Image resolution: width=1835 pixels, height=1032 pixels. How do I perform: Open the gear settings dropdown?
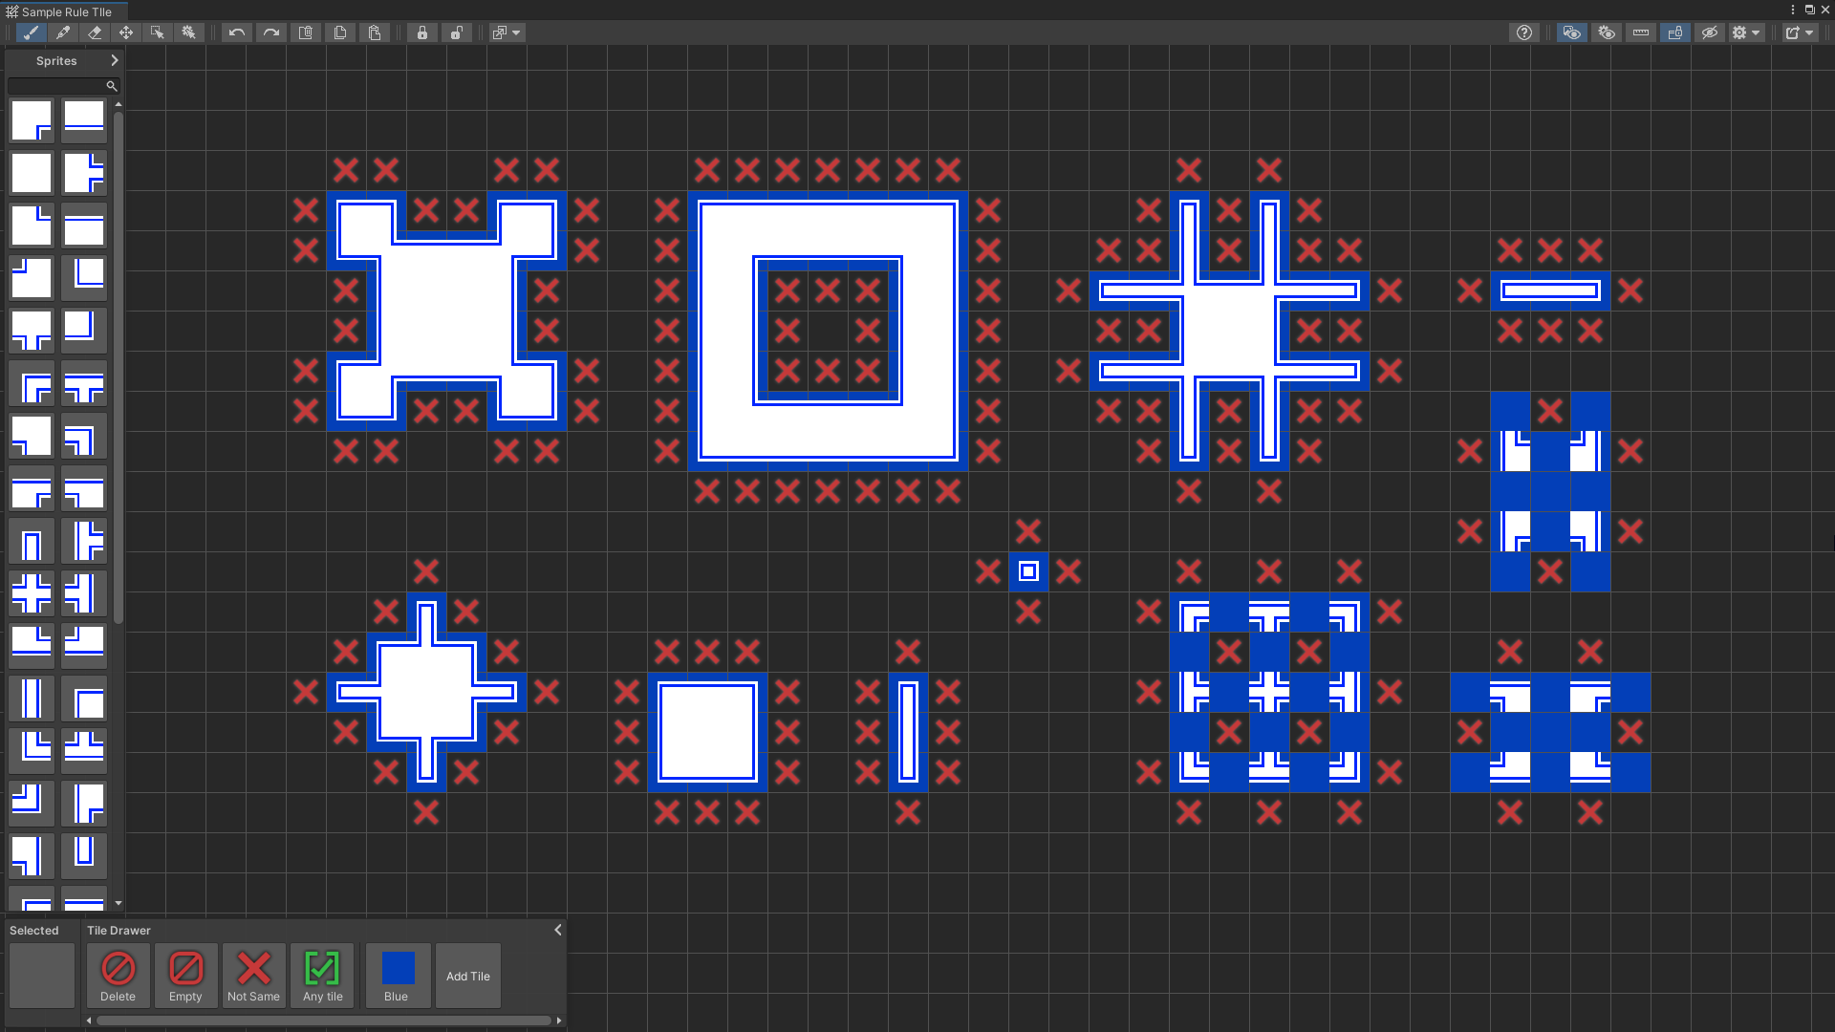coord(1746,32)
